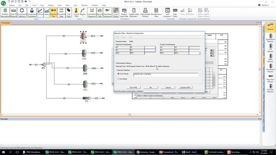Select the Streams tool in the palette
The height and width of the screenshot is (155, 276).
[x=270, y=27]
